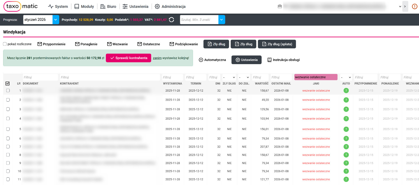Open the Administracja menu
The height and width of the screenshot is (185, 419).
(x=170, y=7)
